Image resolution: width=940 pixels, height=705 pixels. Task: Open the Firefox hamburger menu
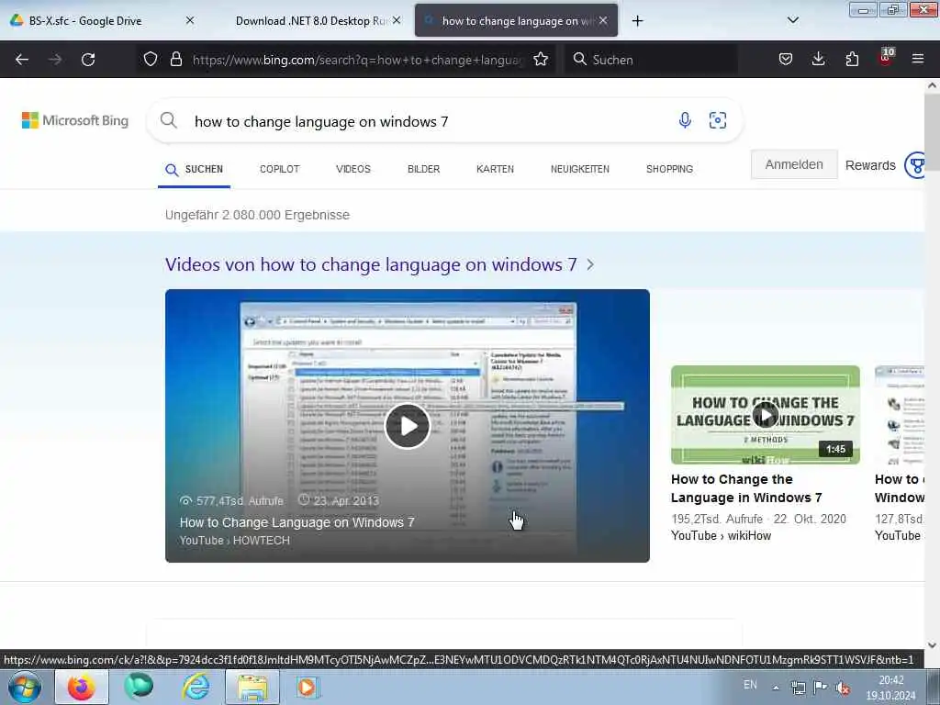tap(918, 59)
